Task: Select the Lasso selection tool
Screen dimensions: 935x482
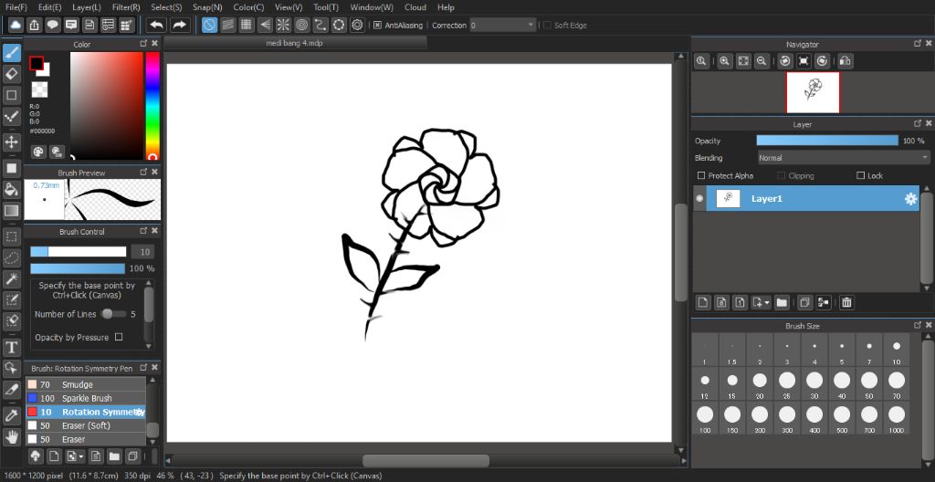Action: [11, 257]
